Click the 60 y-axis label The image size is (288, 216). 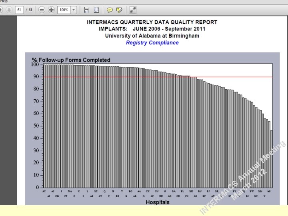(36, 113)
